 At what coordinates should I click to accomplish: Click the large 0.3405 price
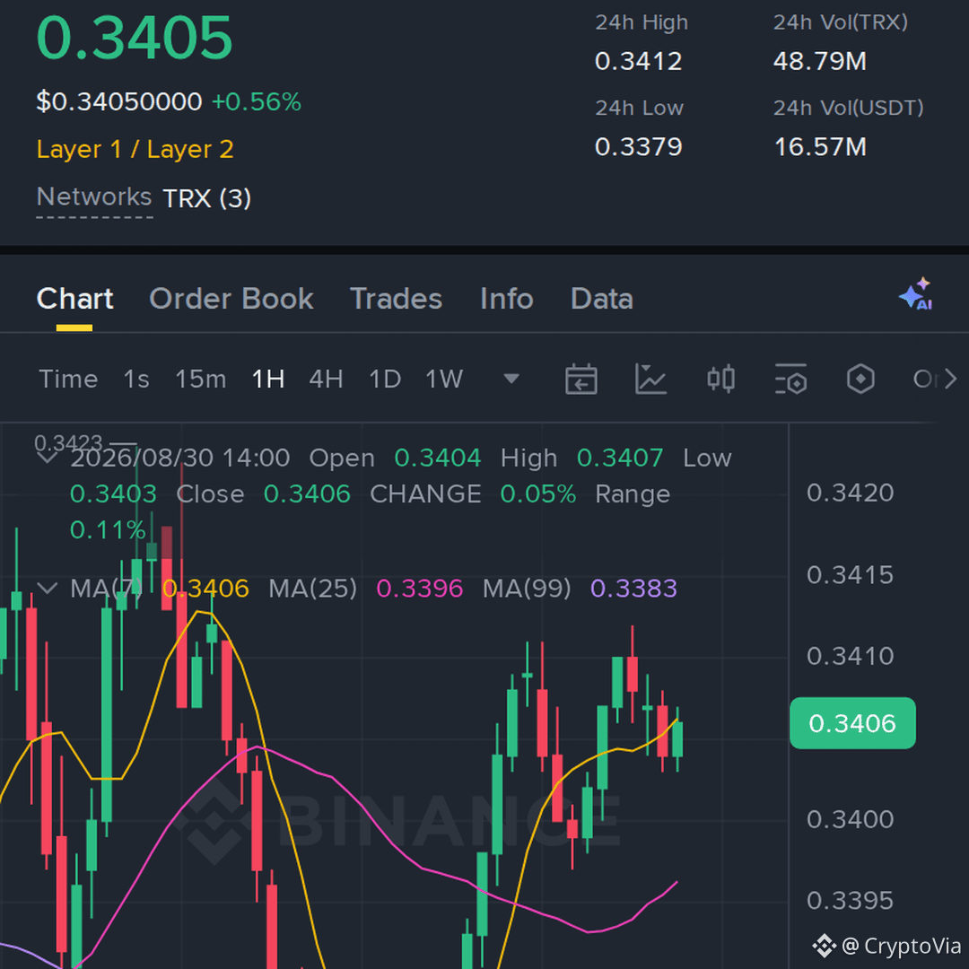(x=135, y=38)
